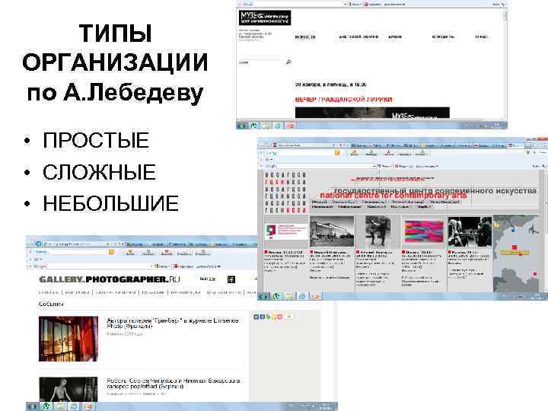
Task: Click the yellow favorites icon in gallery browser toolbar
Action: point(111,252)
